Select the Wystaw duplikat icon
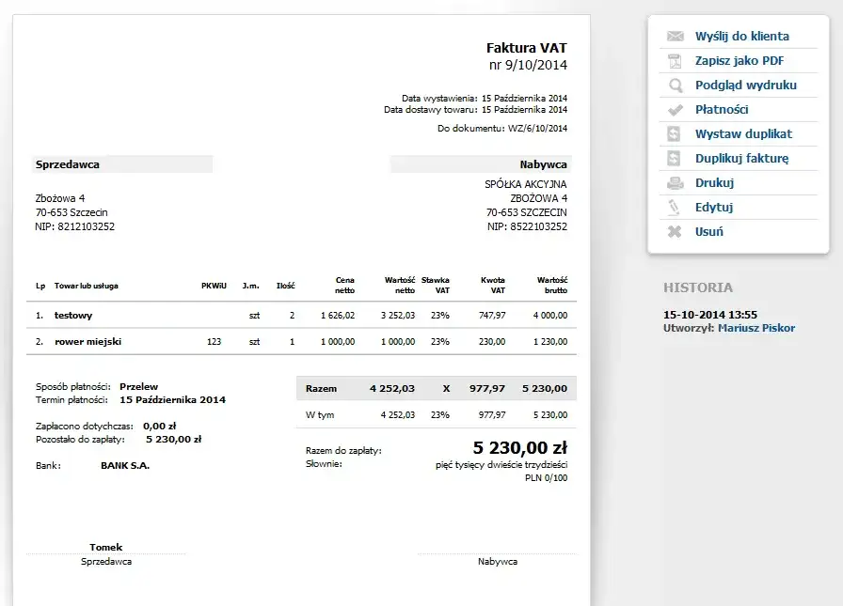The width and height of the screenshot is (843, 606). 673,133
